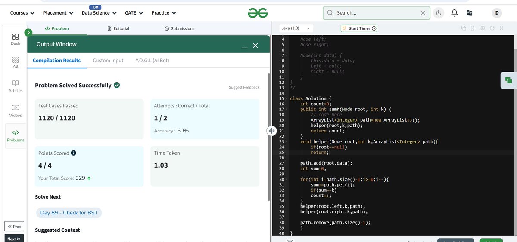Collapse sidebar with green arrow button

click(28, 32)
